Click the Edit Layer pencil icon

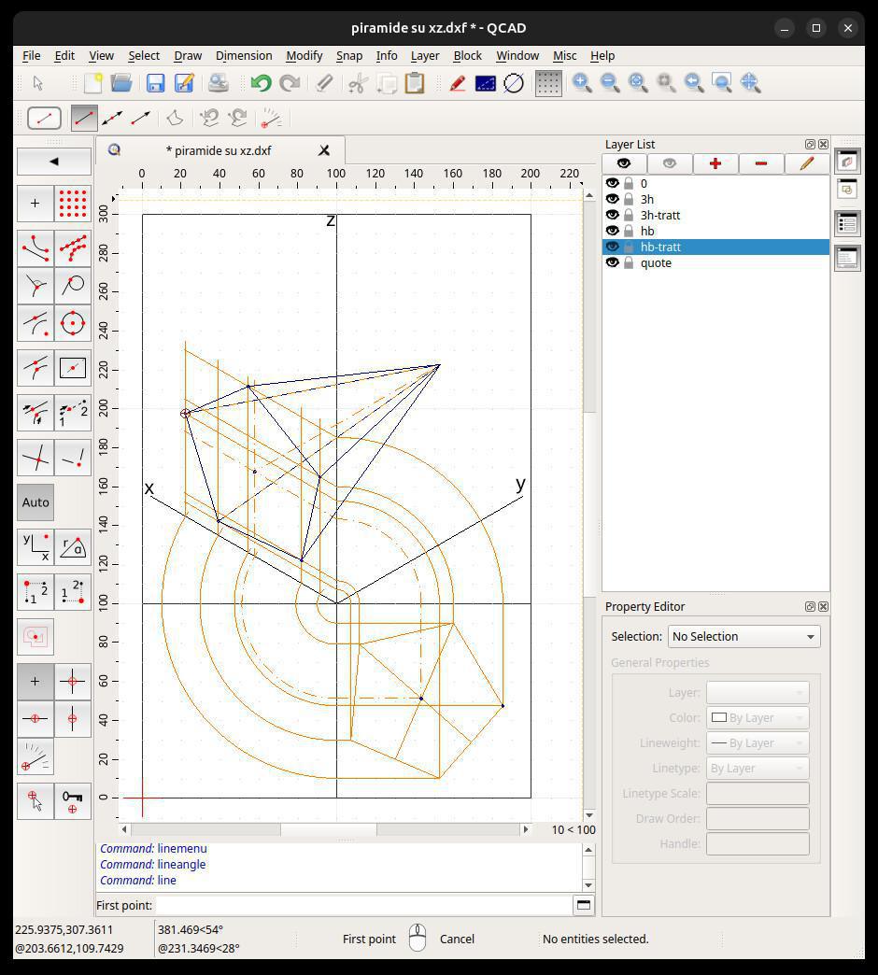(x=806, y=163)
